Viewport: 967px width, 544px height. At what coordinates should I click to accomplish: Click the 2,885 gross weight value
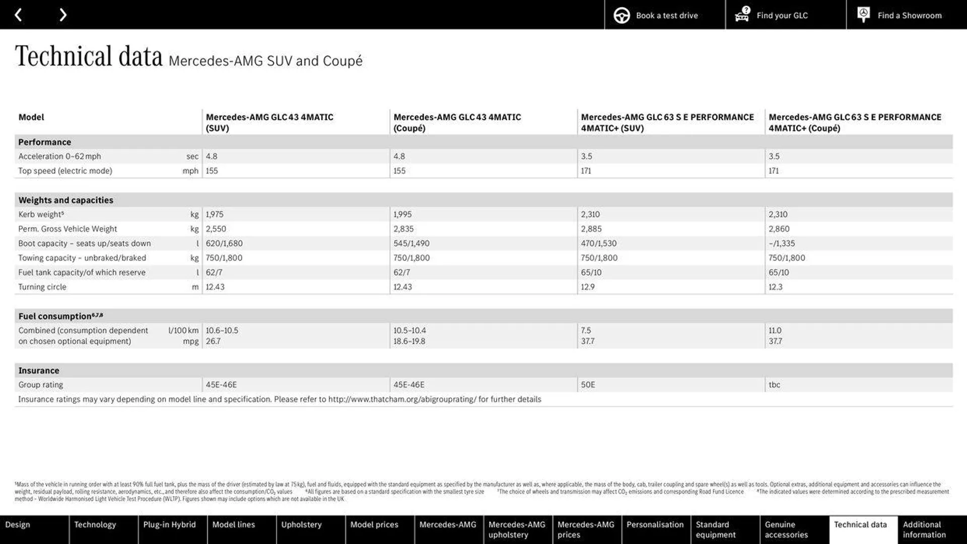pos(591,229)
